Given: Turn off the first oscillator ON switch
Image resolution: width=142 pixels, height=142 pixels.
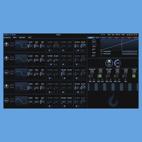Looking at the screenshot, I should (x=6, y=44).
